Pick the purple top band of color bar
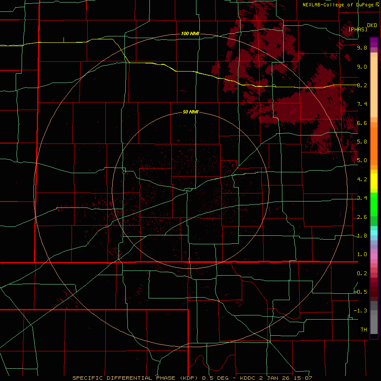This screenshot has height=381, width=381. coord(374,42)
